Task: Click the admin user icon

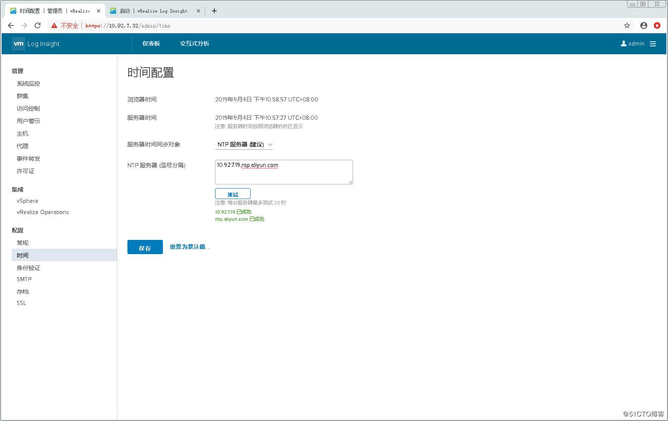Action: 624,43
